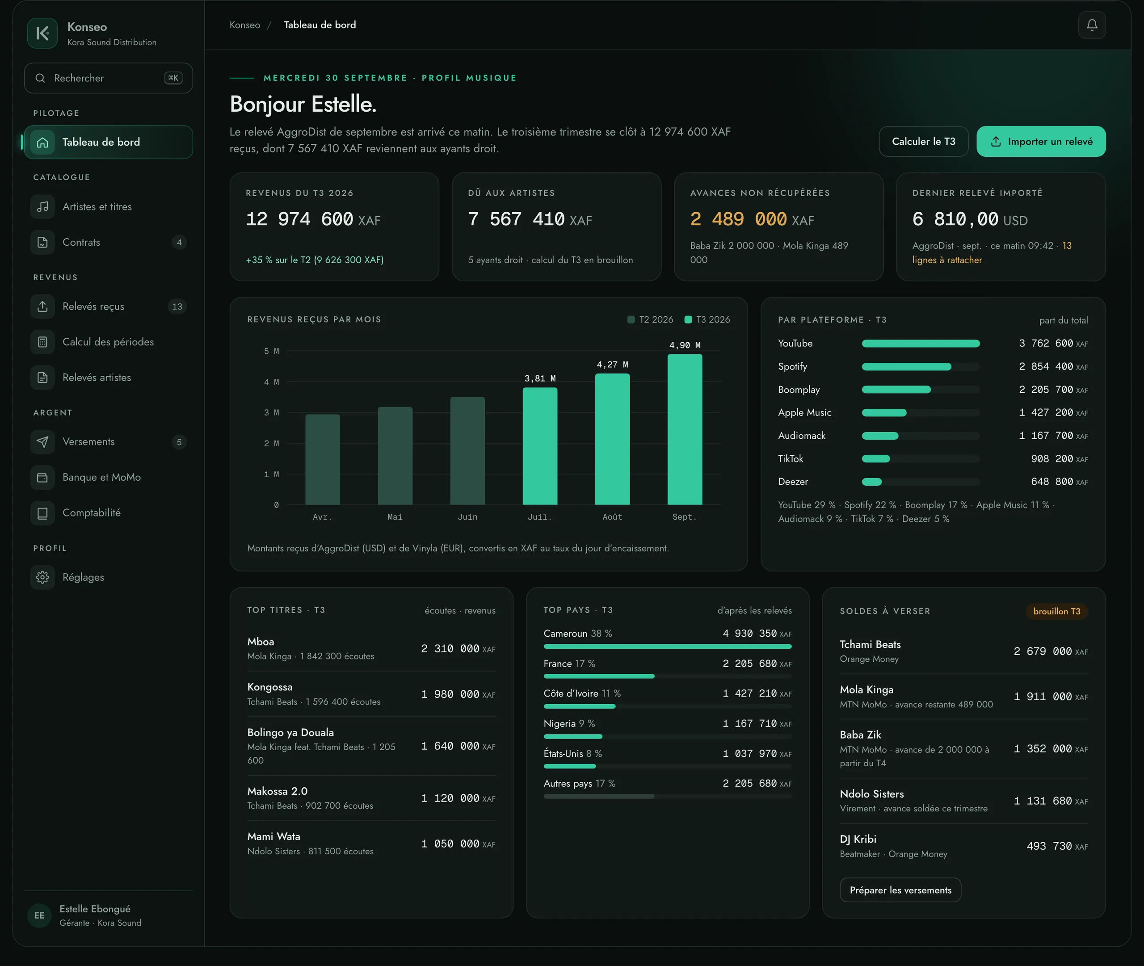The width and height of the screenshot is (1144, 966).
Task: Toggle the T3 2026 legend swatch
Action: (x=688, y=320)
